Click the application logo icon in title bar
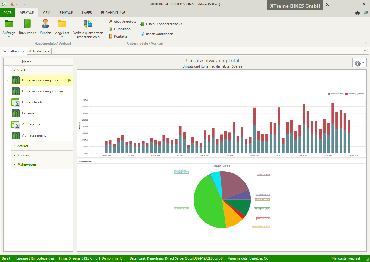The height and width of the screenshot is (262, 370). tap(4, 4)
